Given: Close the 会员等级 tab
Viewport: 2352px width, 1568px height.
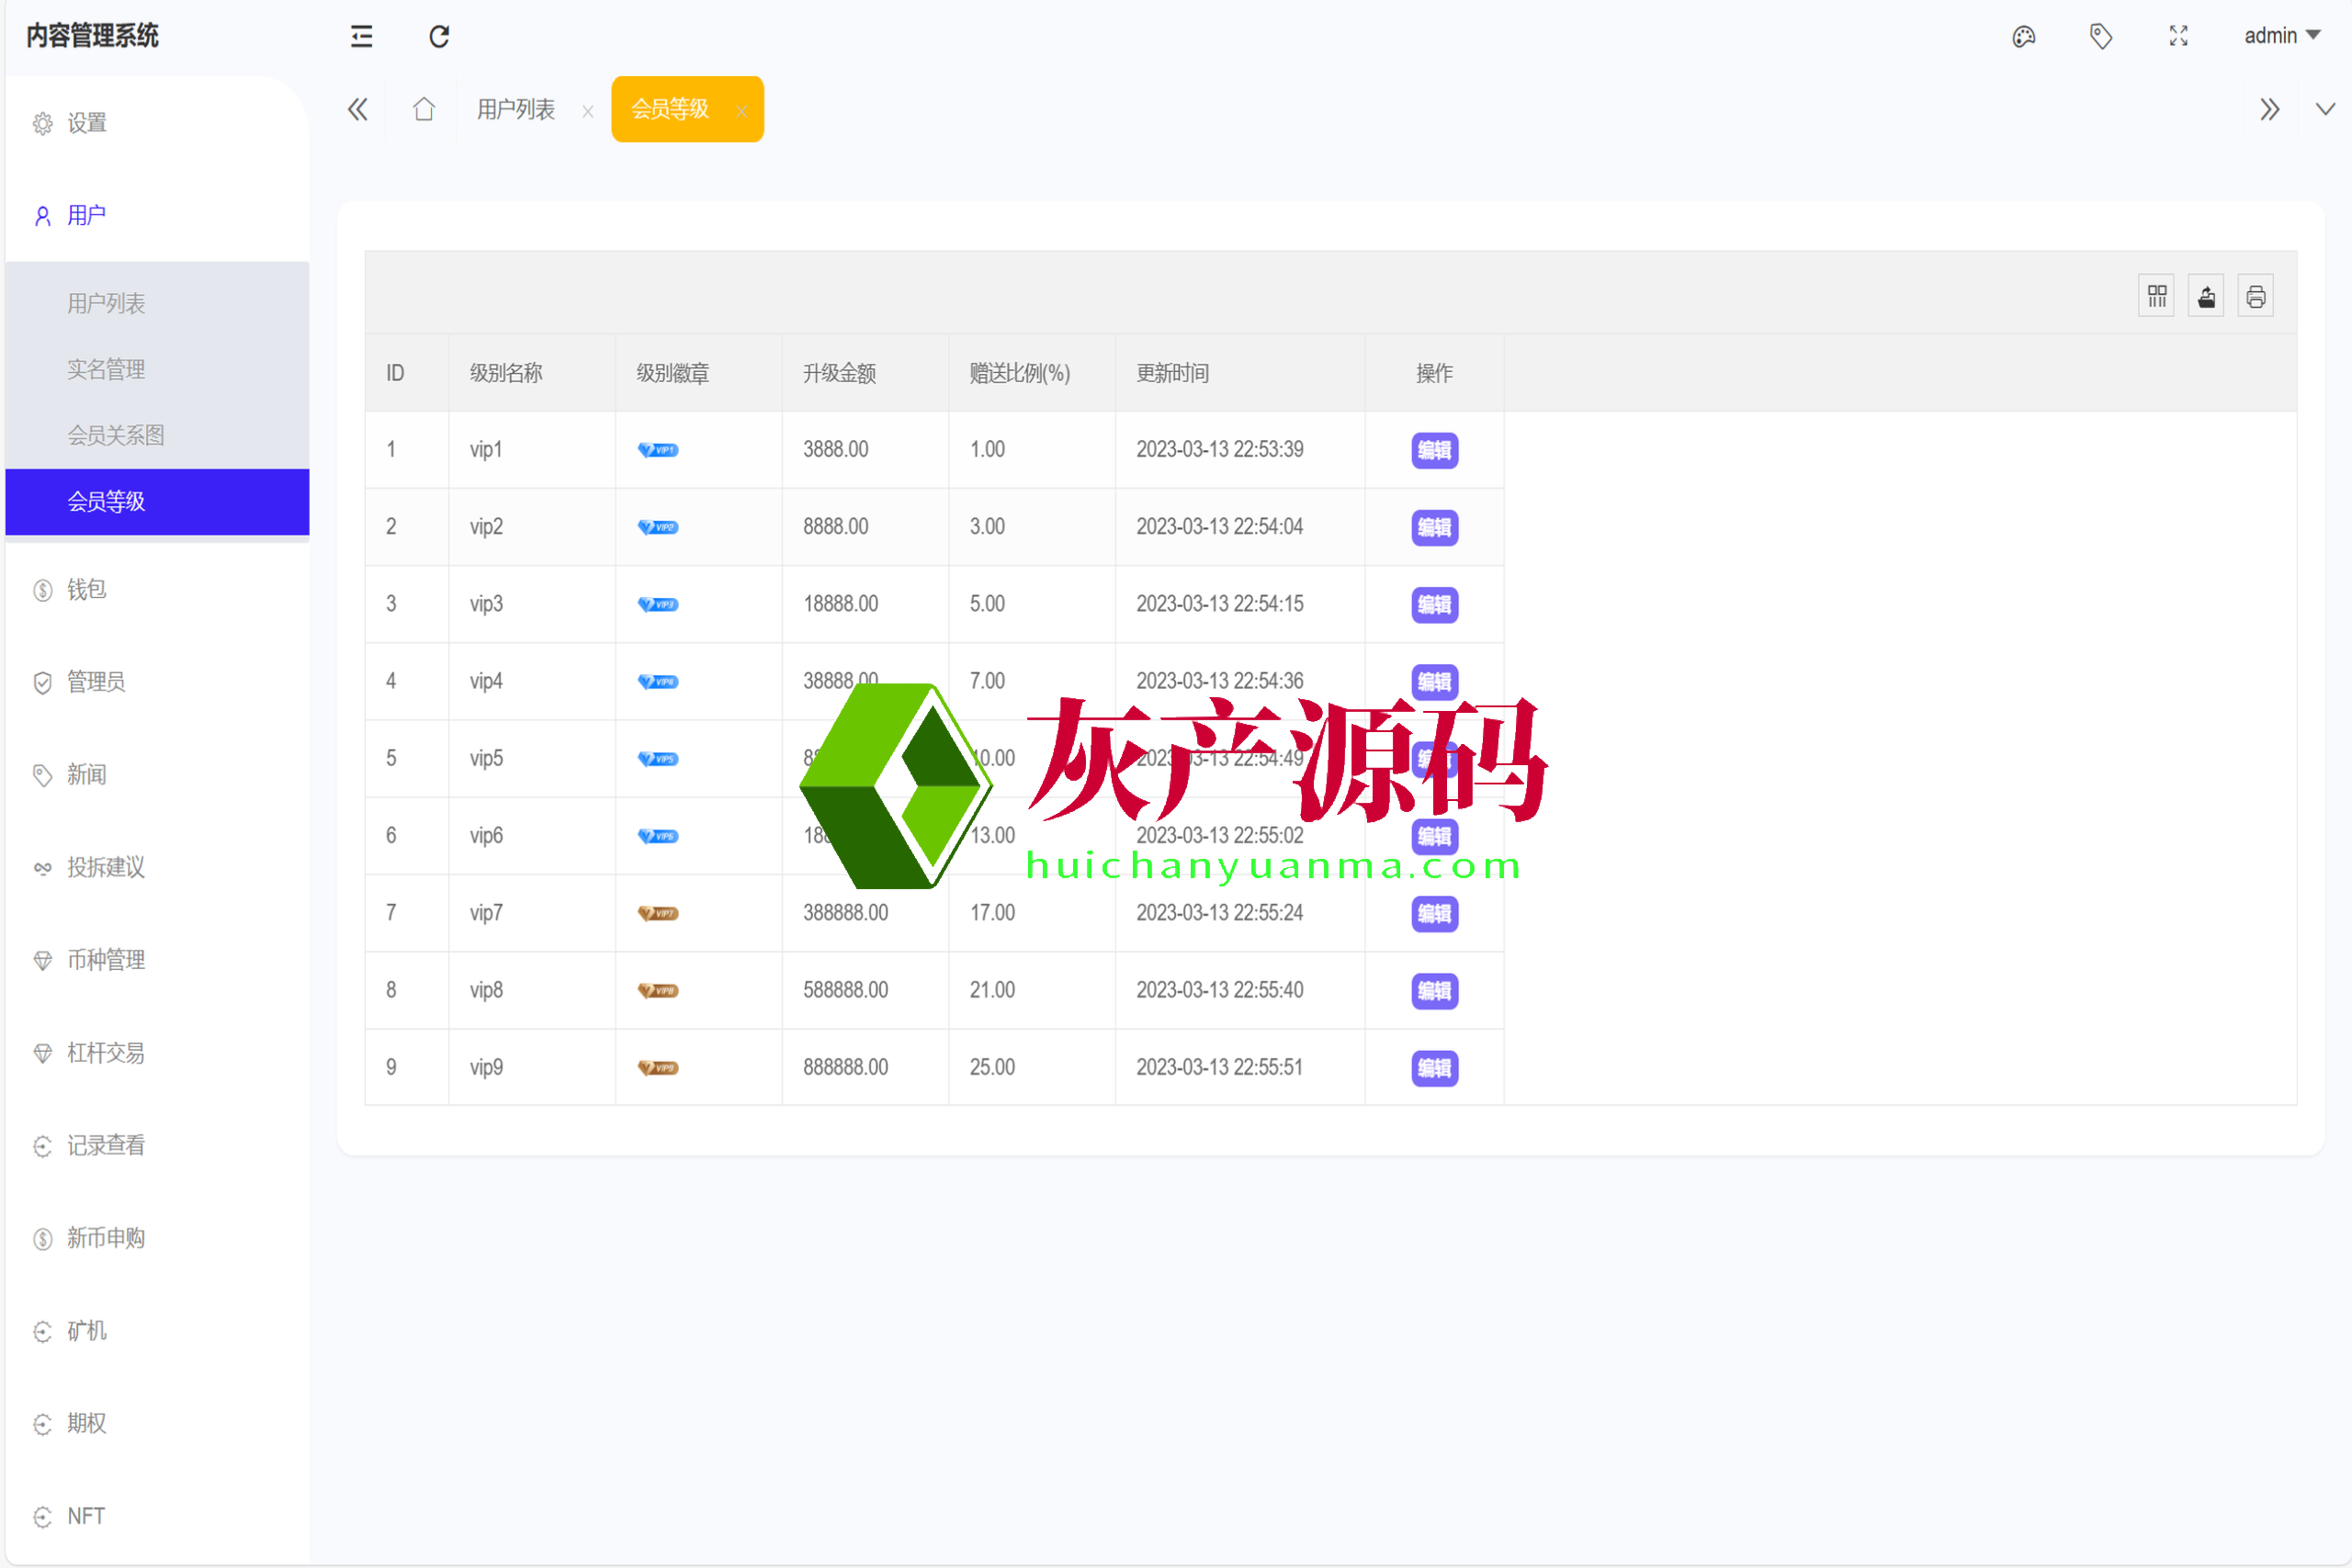Looking at the screenshot, I should point(741,111).
